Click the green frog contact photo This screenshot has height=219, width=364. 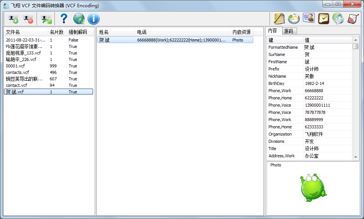[x=313, y=187]
